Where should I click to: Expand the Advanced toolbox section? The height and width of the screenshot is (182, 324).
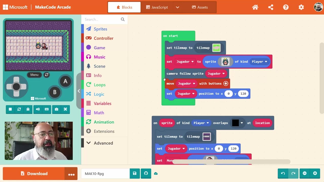pos(103,143)
